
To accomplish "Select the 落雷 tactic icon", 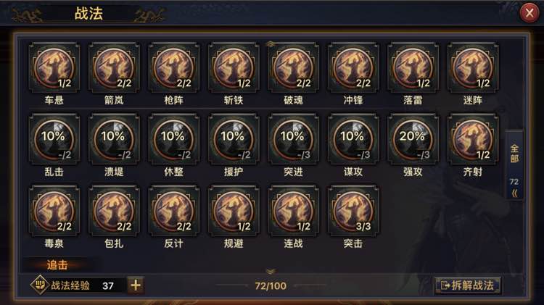I will [x=413, y=68].
